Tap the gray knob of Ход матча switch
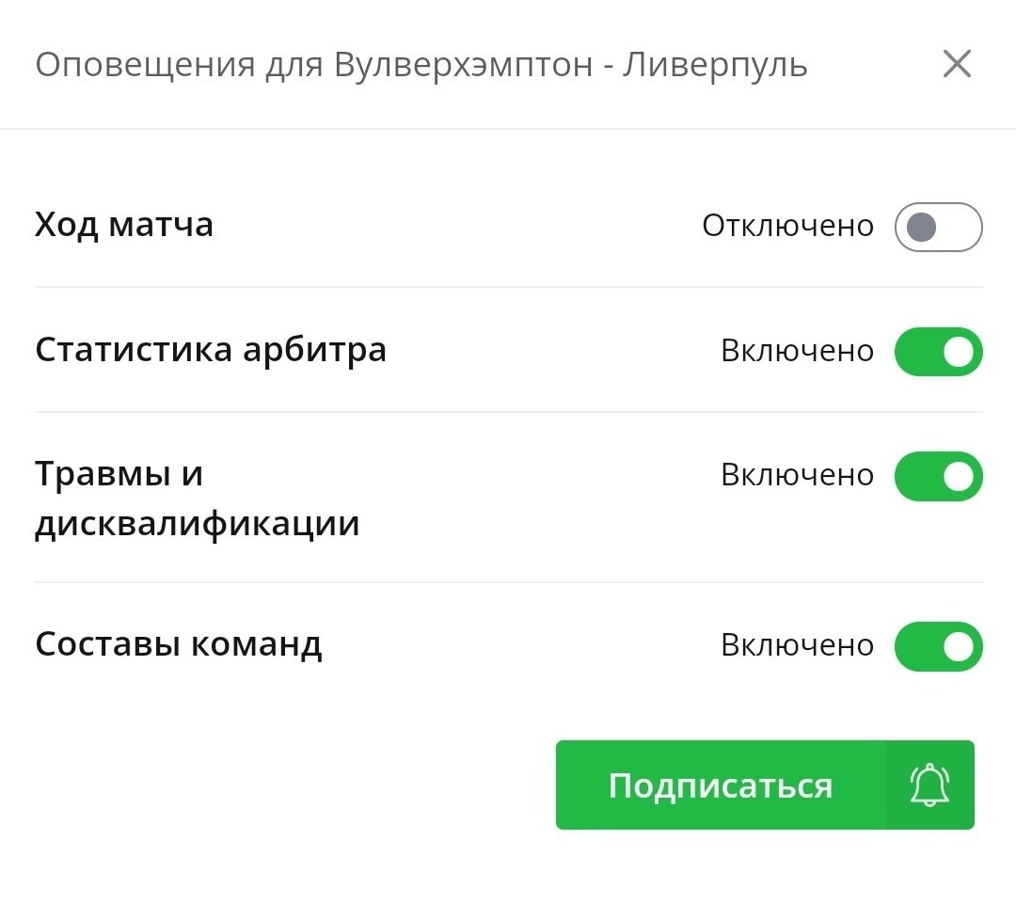The width and height of the screenshot is (1016, 903). tap(922, 227)
